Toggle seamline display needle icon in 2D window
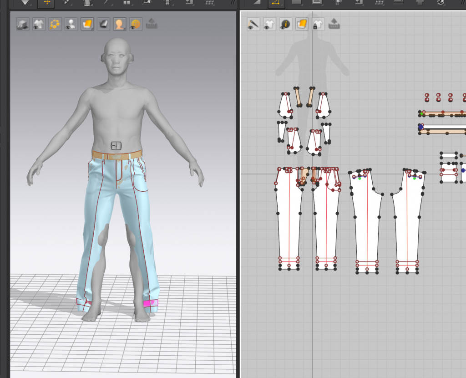The width and height of the screenshot is (466, 378). (x=253, y=24)
